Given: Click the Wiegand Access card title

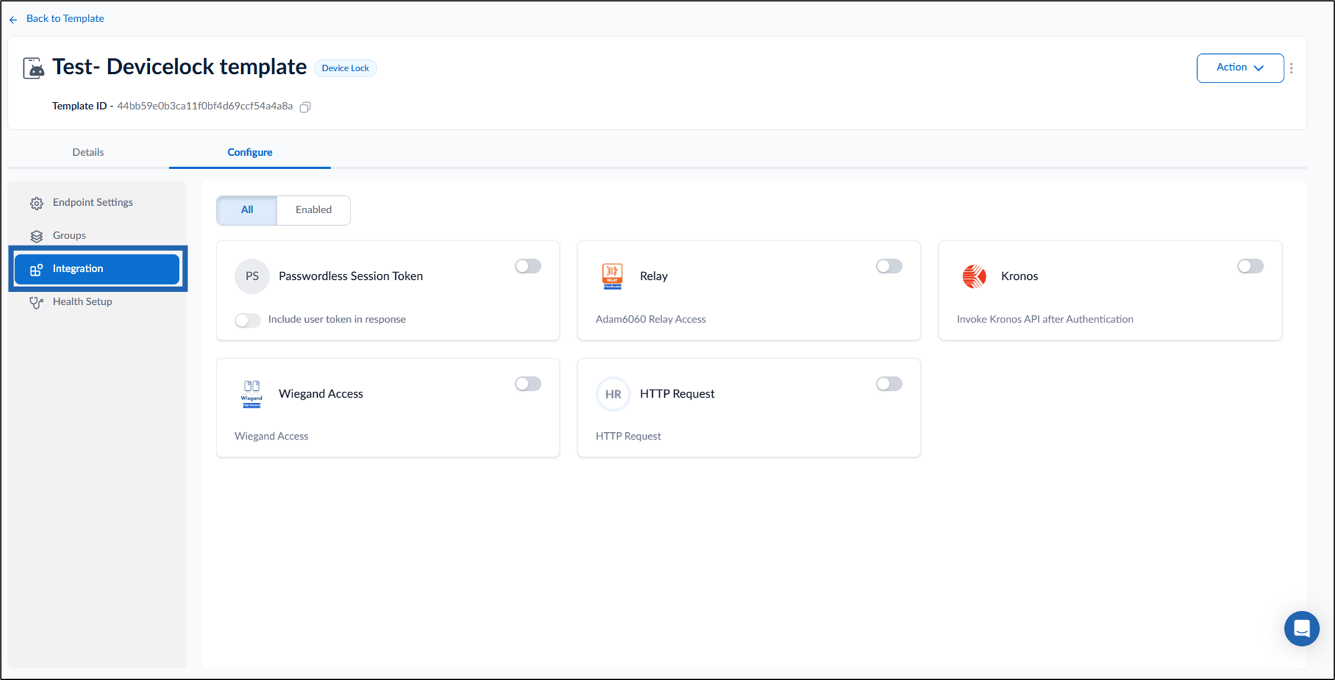Looking at the screenshot, I should (x=320, y=394).
